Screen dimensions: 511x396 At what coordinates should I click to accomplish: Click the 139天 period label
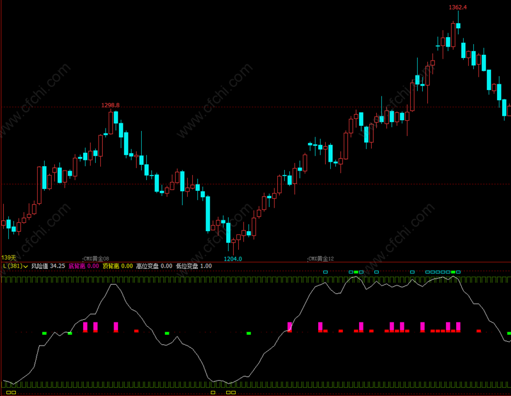[8, 258]
